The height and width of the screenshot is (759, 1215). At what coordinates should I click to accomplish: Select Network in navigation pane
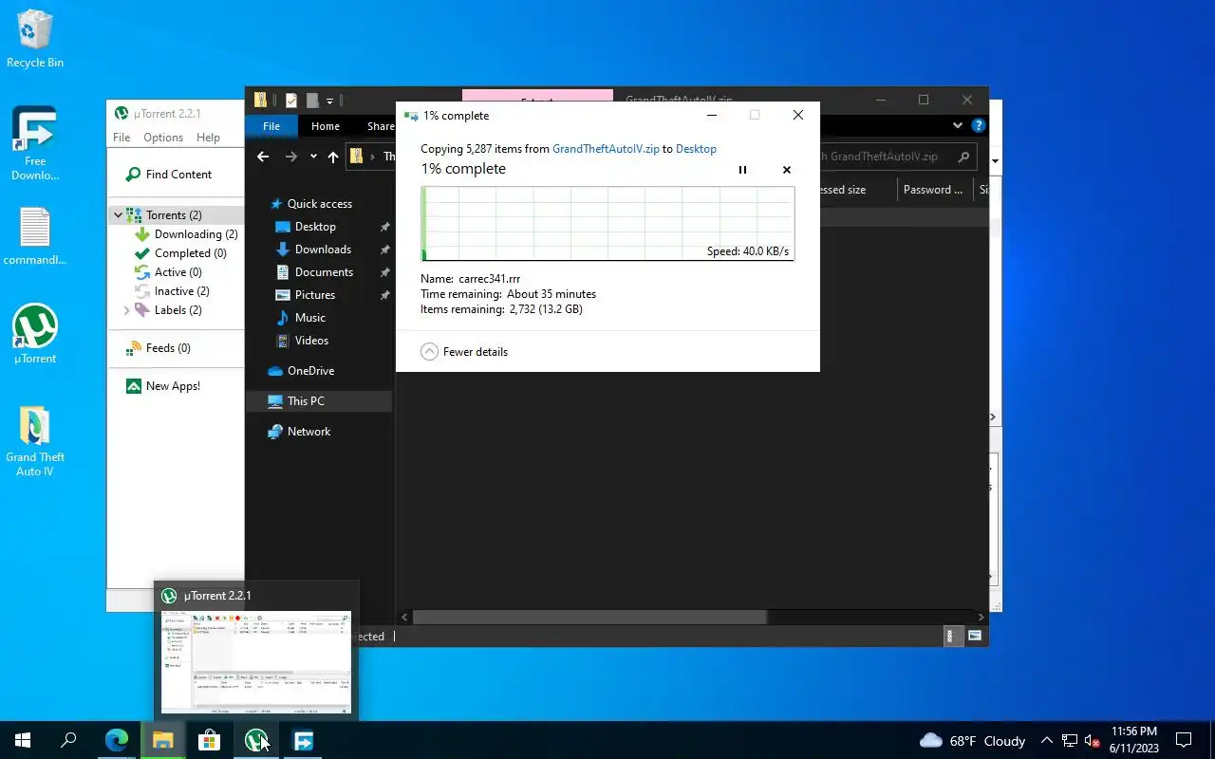pyautogui.click(x=308, y=432)
